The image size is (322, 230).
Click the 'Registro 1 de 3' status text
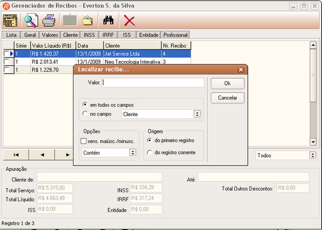pos(18,223)
